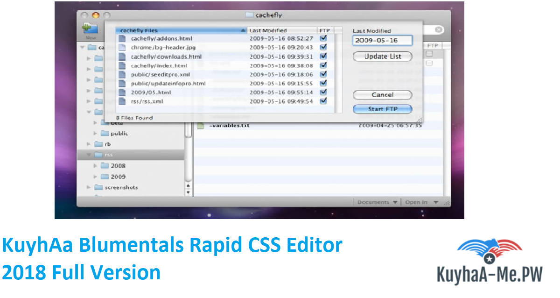Click the Cancel button
The image size is (560, 298).
383,95
